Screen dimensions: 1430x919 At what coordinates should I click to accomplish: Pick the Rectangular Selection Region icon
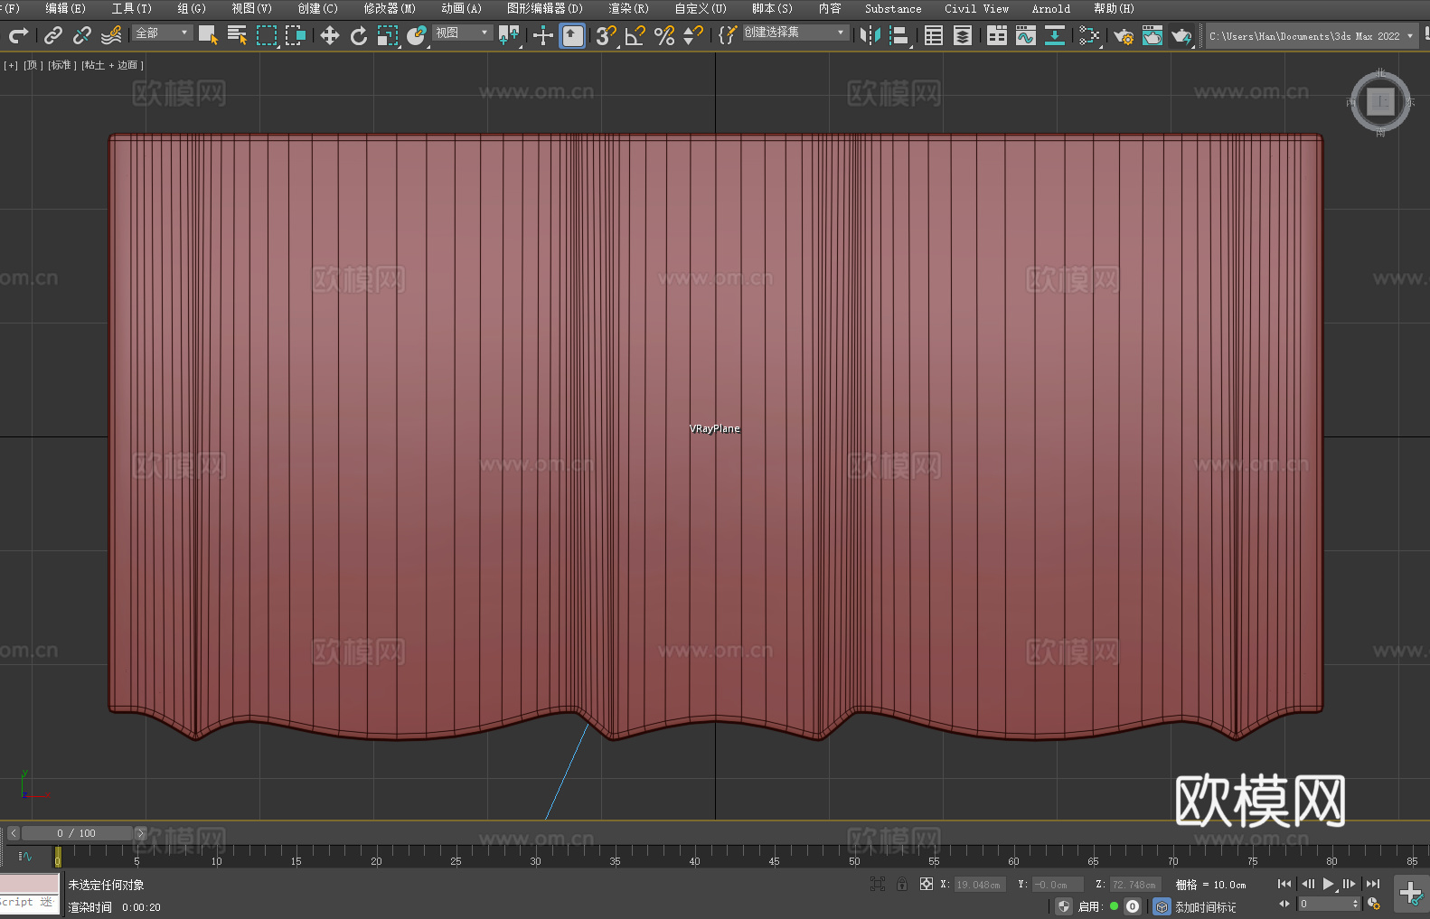[267, 35]
